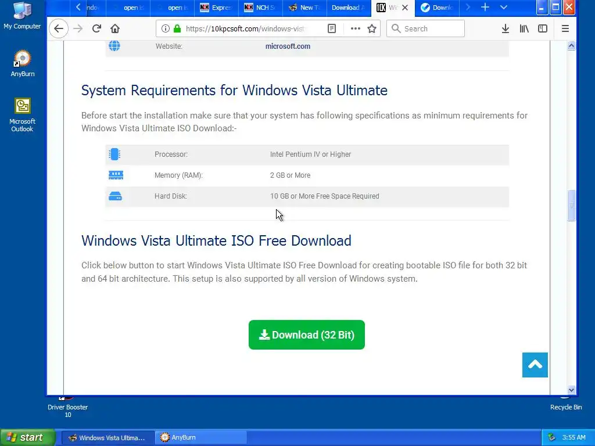Click the scrollbar up arrow
This screenshot has height=446, width=595.
tap(571, 46)
